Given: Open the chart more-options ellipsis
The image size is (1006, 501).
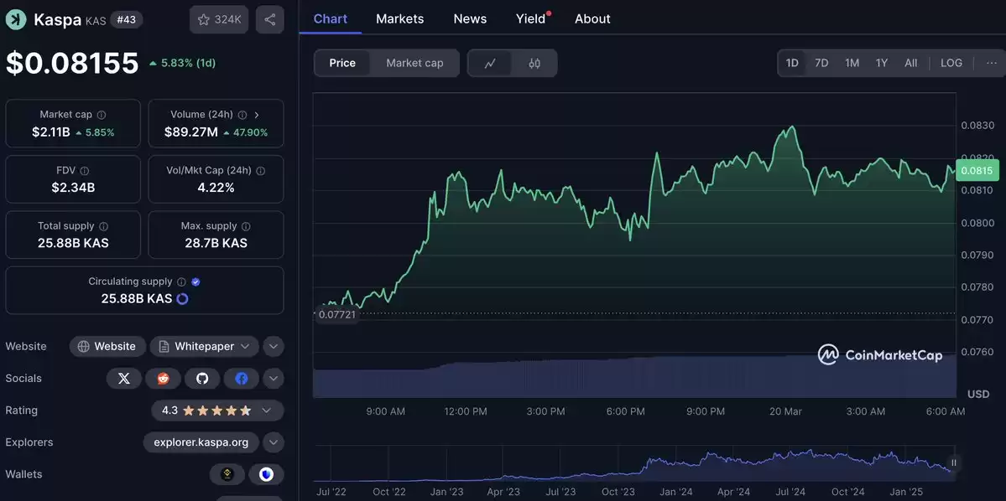Looking at the screenshot, I should [992, 63].
